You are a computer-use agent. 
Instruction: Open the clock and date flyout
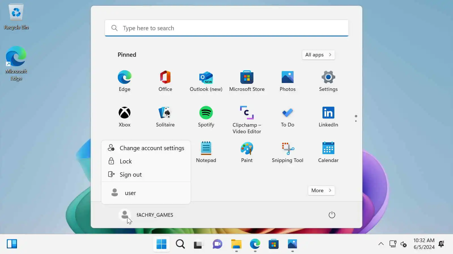pyautogui.click(x=424, y=244)
